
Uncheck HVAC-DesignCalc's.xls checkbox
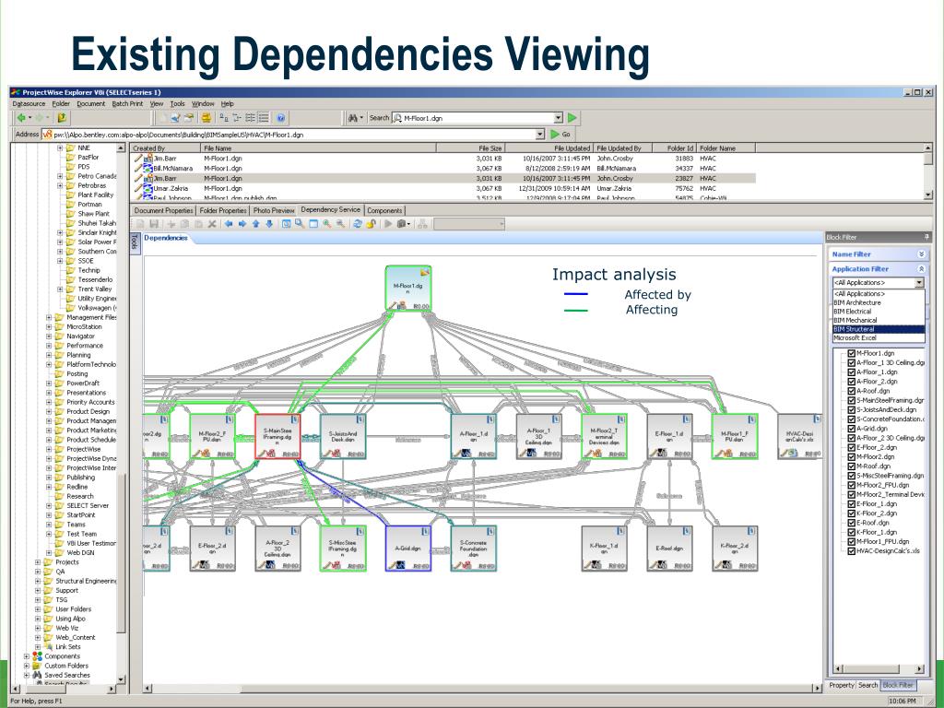[x=851, y=551]
